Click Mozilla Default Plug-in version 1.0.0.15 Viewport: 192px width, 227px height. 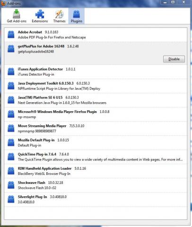tap(63, 140)
